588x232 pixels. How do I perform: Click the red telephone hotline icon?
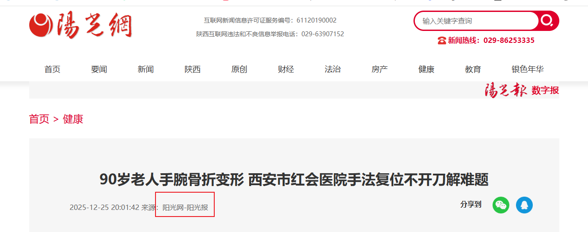[442, 41]
